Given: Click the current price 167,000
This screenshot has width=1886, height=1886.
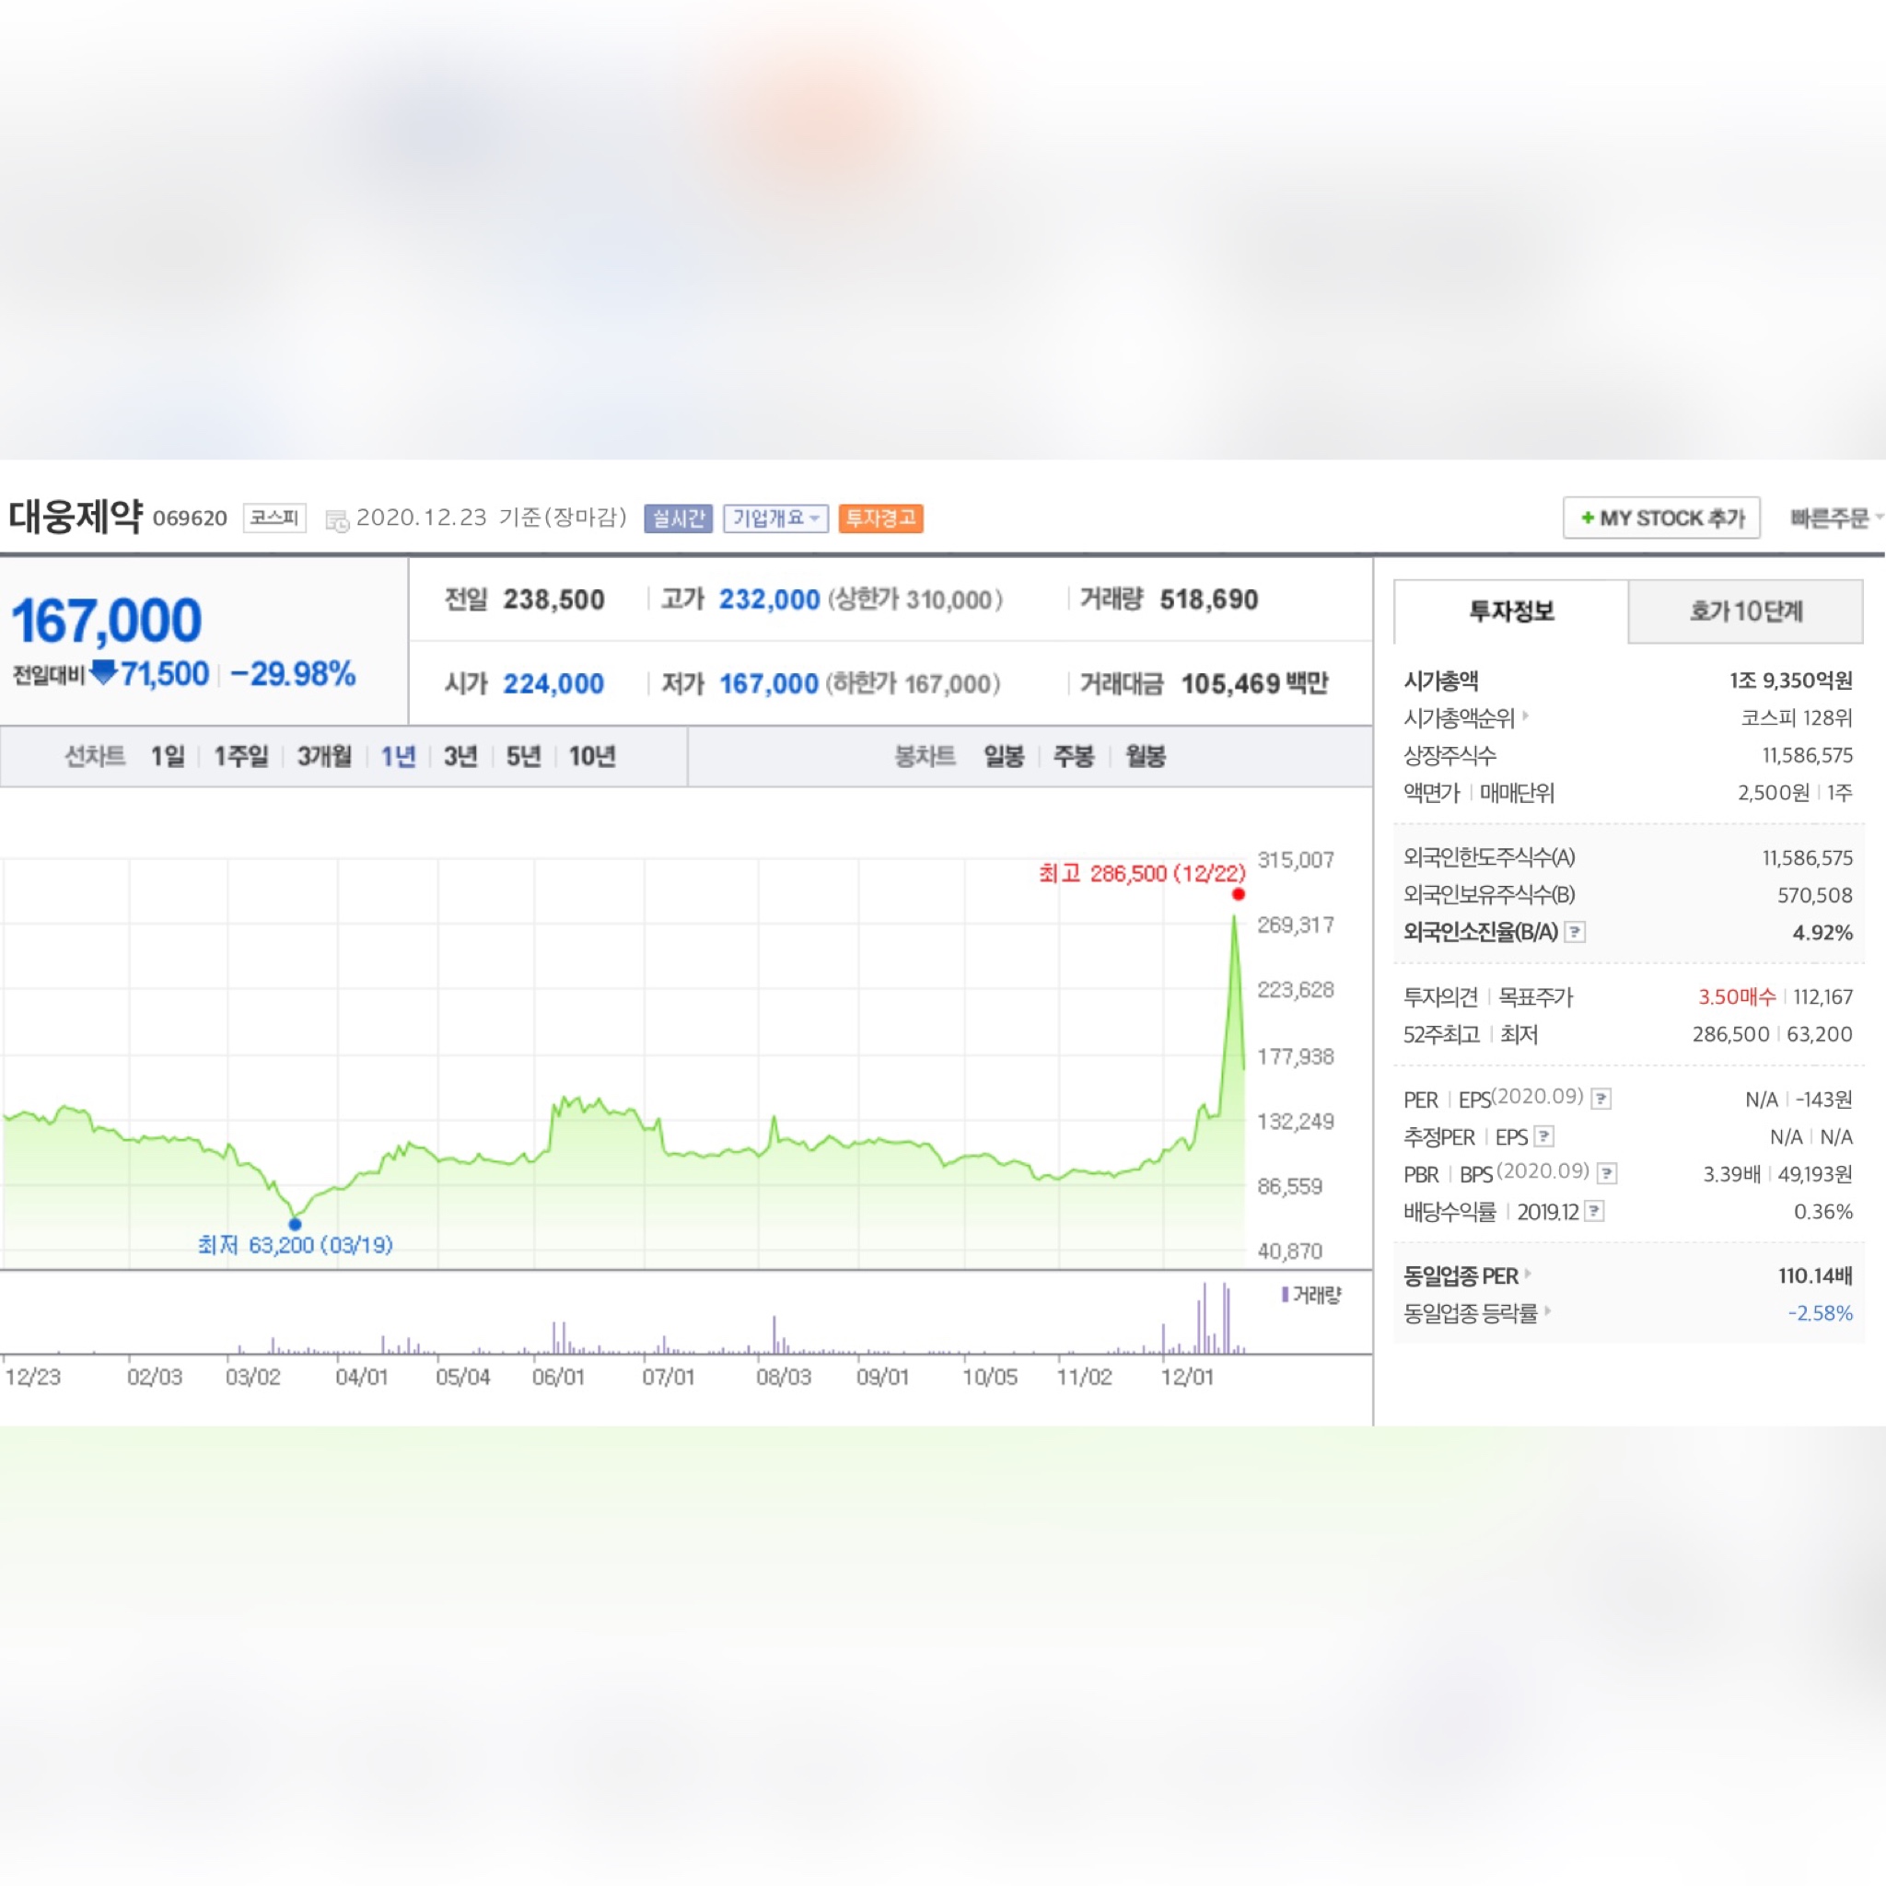Looking at the screenshot, I should [107, 621].
